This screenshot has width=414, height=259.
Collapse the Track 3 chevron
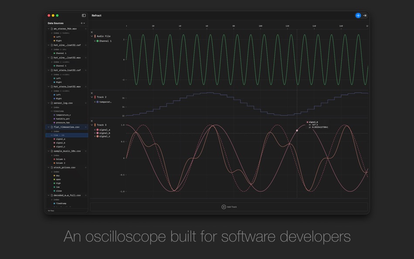[92, 125]
